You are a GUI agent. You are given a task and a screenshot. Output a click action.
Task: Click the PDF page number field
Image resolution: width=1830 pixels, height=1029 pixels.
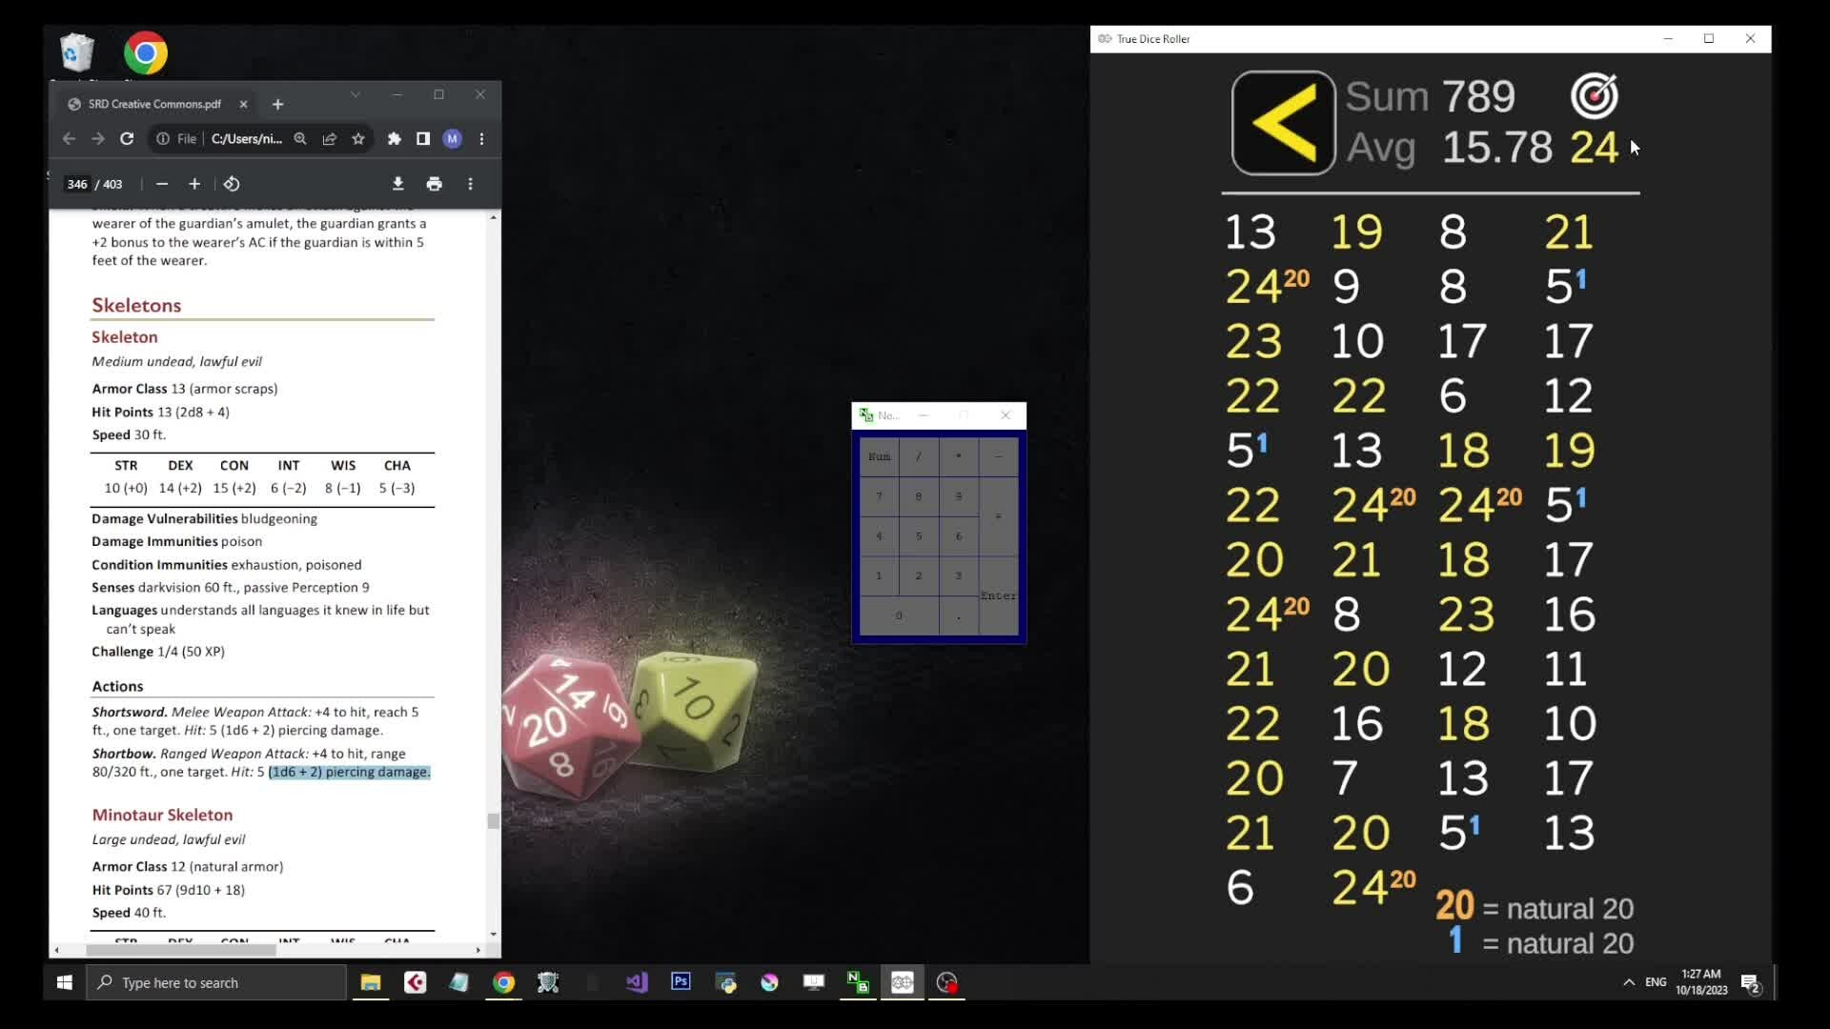[77, 184]
